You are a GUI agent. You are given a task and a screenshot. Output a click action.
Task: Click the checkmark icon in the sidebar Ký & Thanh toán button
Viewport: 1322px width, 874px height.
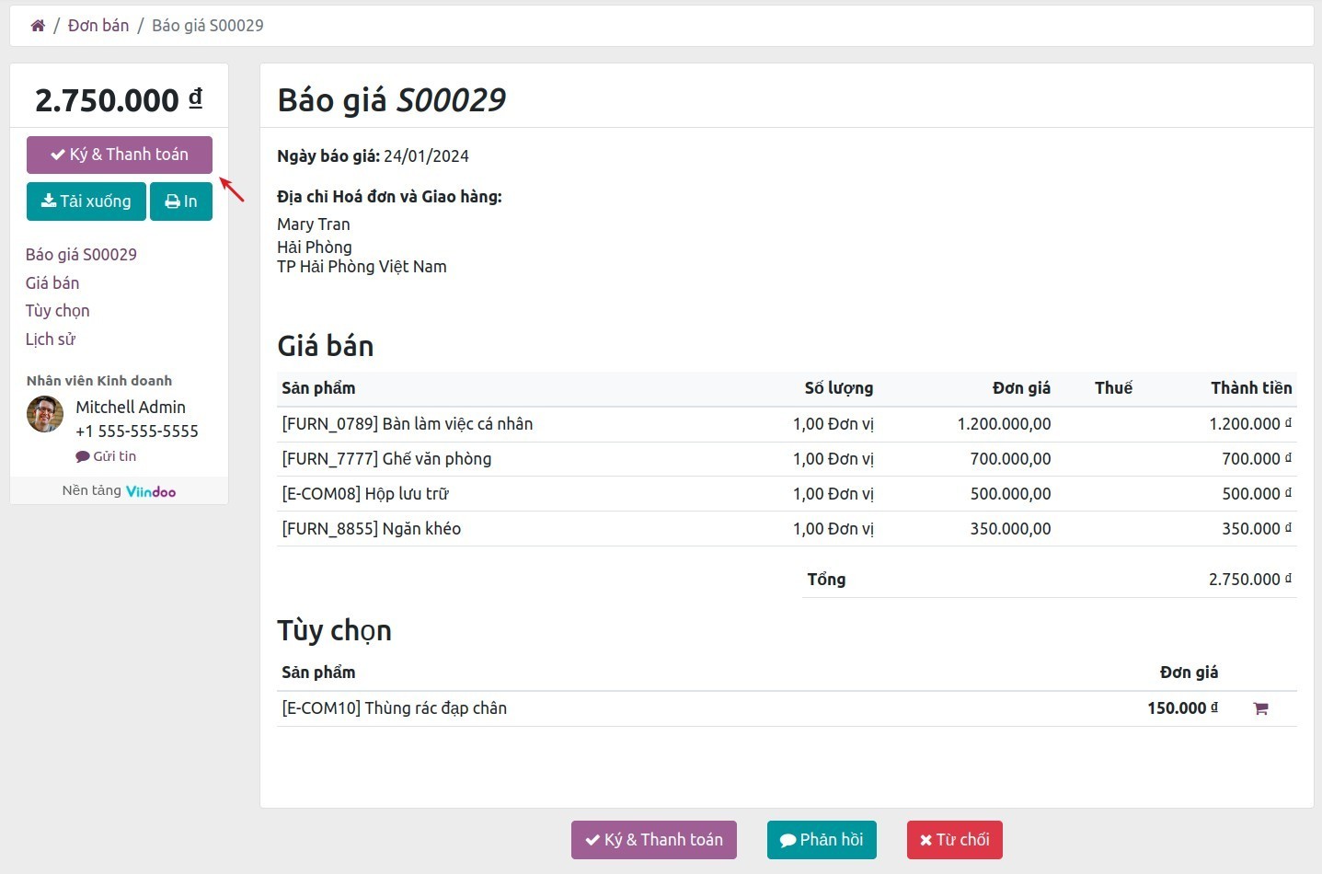57,154
